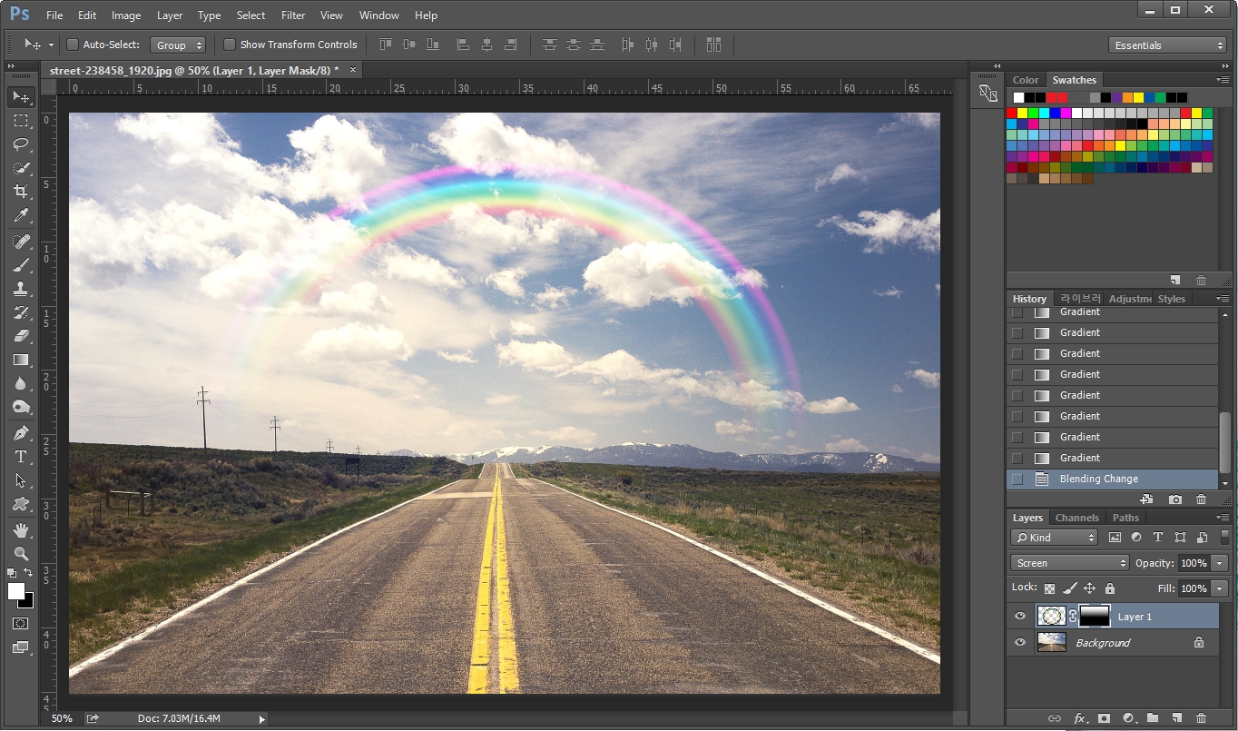Switch to the Channels tab
This screenshot has height=731, width=1238.
tap(1077, 518)
